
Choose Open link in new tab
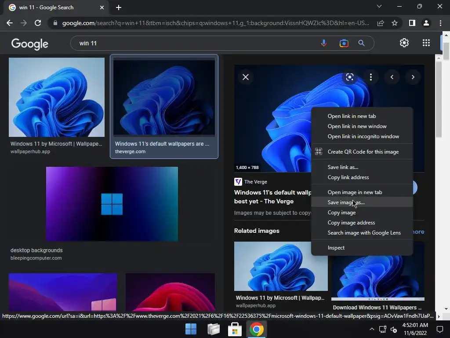tap(362, 116)
